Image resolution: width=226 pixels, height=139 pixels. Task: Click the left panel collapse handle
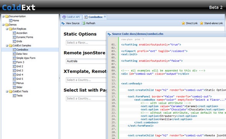point(59,78)
